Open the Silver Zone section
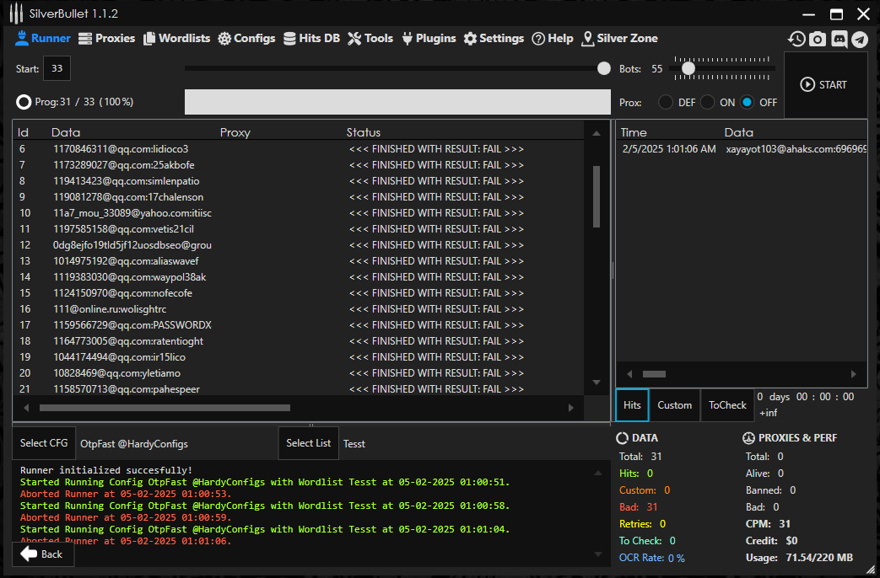The height and width of the screenshot is (578, 880). (x=619, y=38)
